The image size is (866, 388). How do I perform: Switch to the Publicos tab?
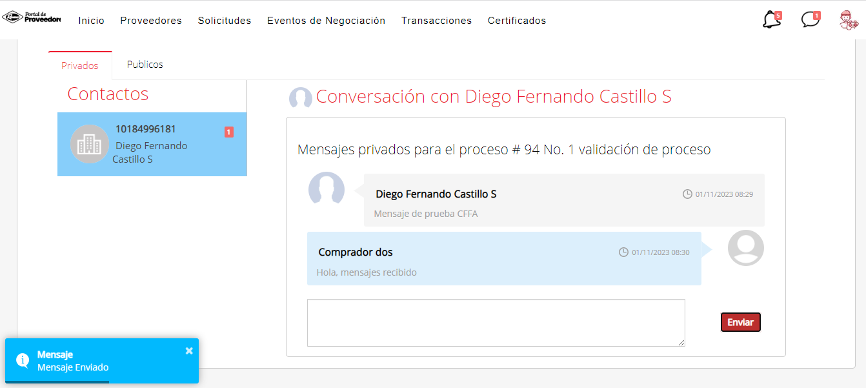(x=145, y=65)
